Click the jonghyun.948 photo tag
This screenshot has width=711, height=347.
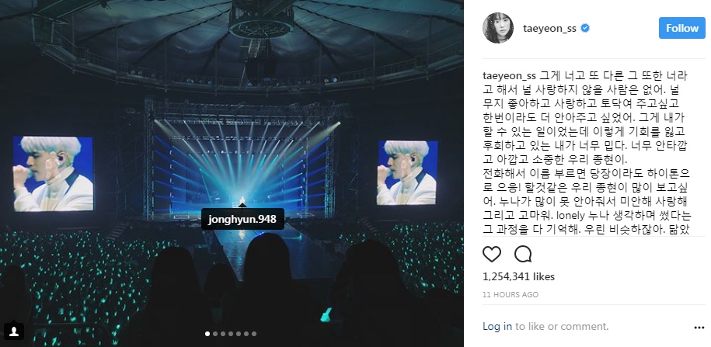pos(242,219)
